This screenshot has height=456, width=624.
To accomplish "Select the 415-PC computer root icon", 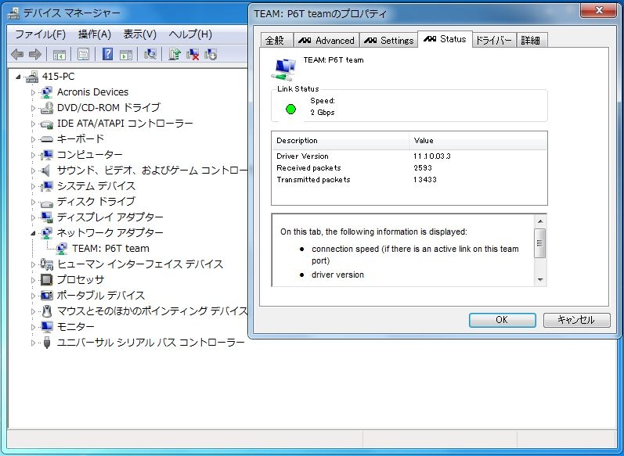I will pos(32,77).
